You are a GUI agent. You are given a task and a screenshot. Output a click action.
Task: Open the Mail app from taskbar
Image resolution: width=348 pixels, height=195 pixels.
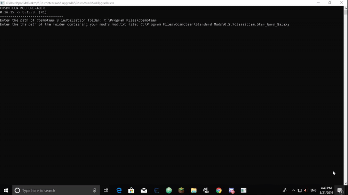(x=144, y=190)
